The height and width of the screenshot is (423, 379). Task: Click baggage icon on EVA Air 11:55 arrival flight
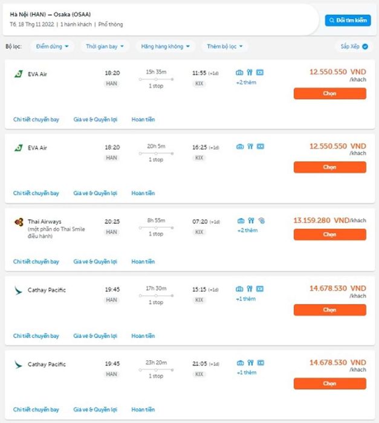point(240,73)
